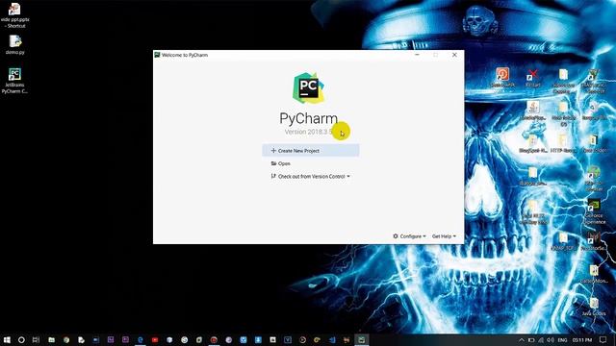Viewport: 616px width, 346px height.
Task: Show hidden system tray icons
Action: 522,339
